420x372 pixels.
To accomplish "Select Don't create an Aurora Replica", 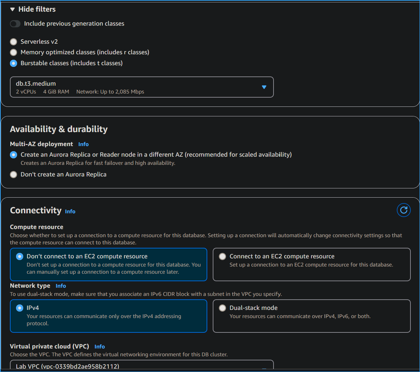I will tap(13, 174).
